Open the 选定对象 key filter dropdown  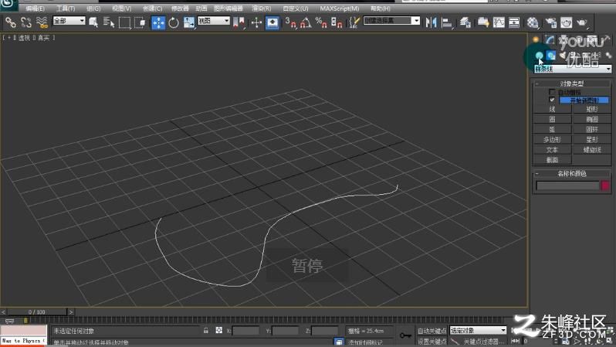478,331
